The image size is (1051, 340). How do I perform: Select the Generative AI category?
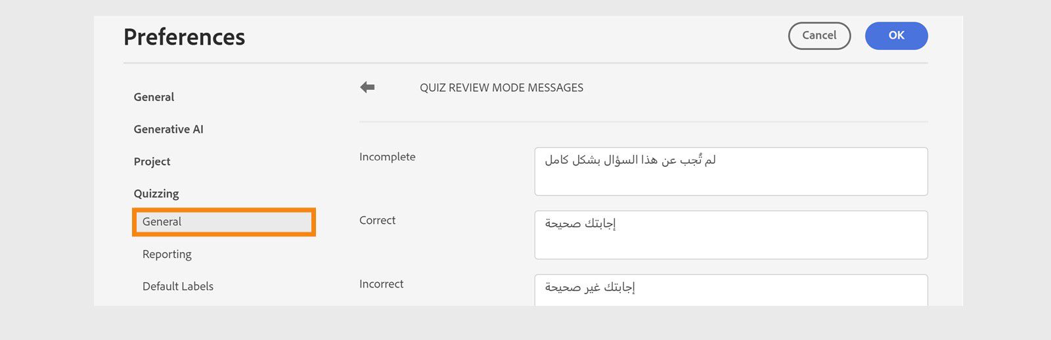coord(168,129)
